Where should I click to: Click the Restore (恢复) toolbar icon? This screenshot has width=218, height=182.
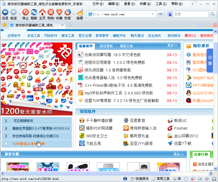[x=68, y=14]
